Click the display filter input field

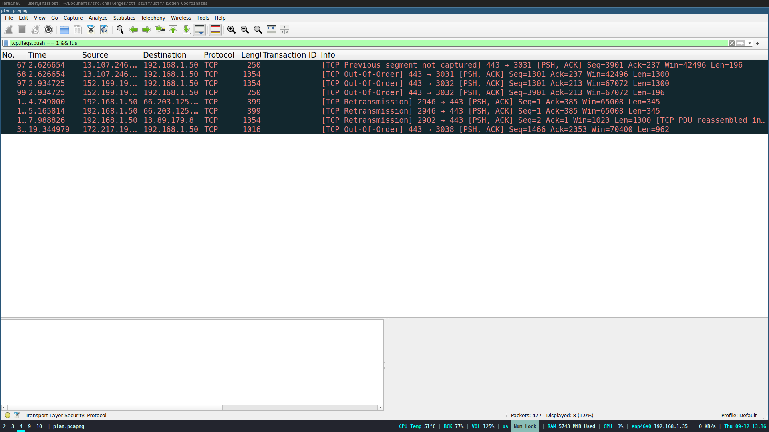click(368, 43)
